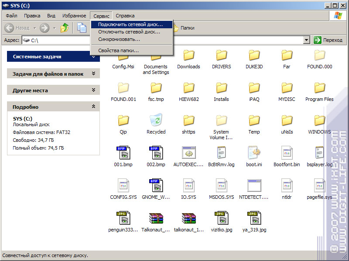This screenshot has width=349, height=261.
Task: Expand the Системные задачи panel
Action: tap(93, 57)
